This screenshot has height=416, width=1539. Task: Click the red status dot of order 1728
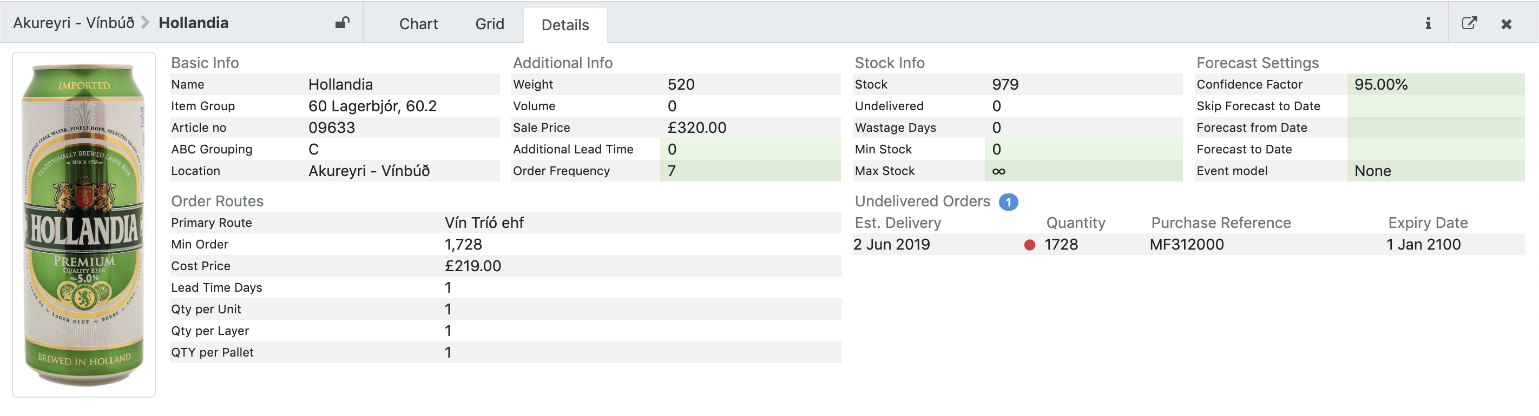(1029, 245)
